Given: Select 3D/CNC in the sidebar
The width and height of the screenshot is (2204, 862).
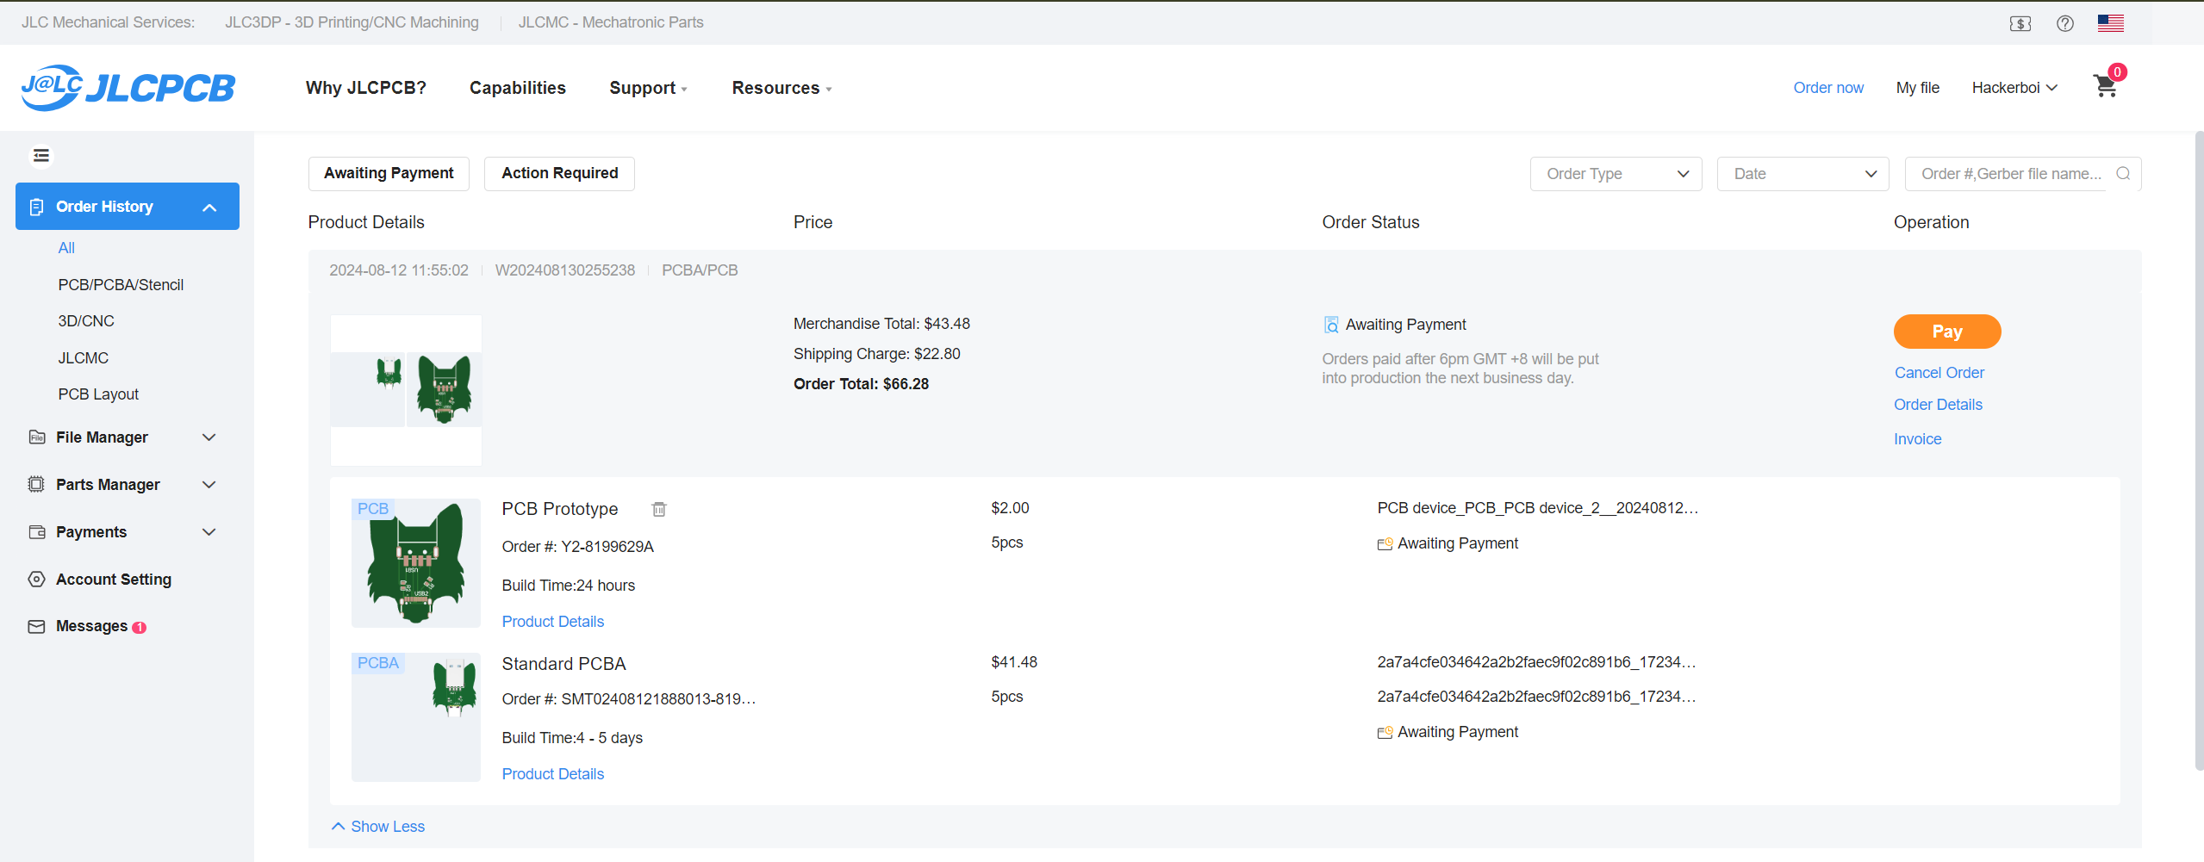Looking at the screenshot, I should 86,321.
